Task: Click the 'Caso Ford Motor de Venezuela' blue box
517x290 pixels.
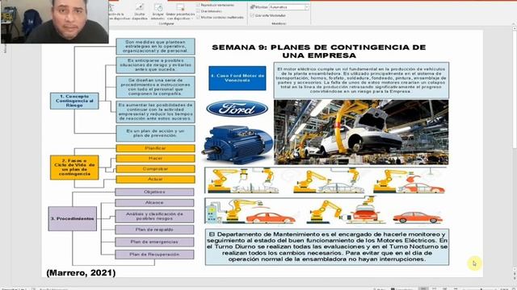Action: point(237,78)
